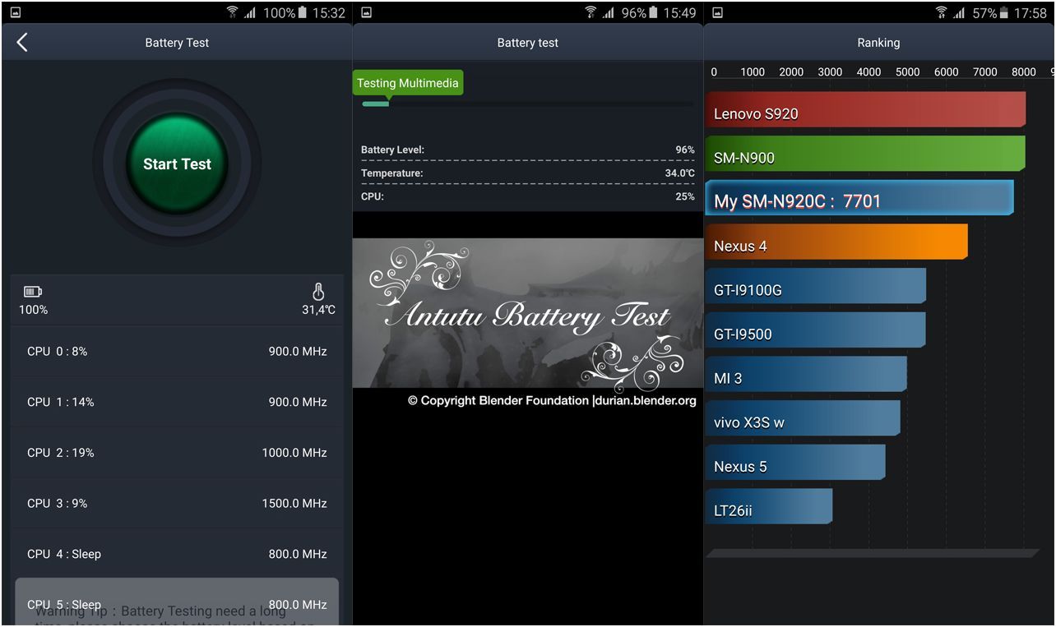Tap signal strength icon beside 96%
This screenshot has width=1056, height=627.
point(609,12)
